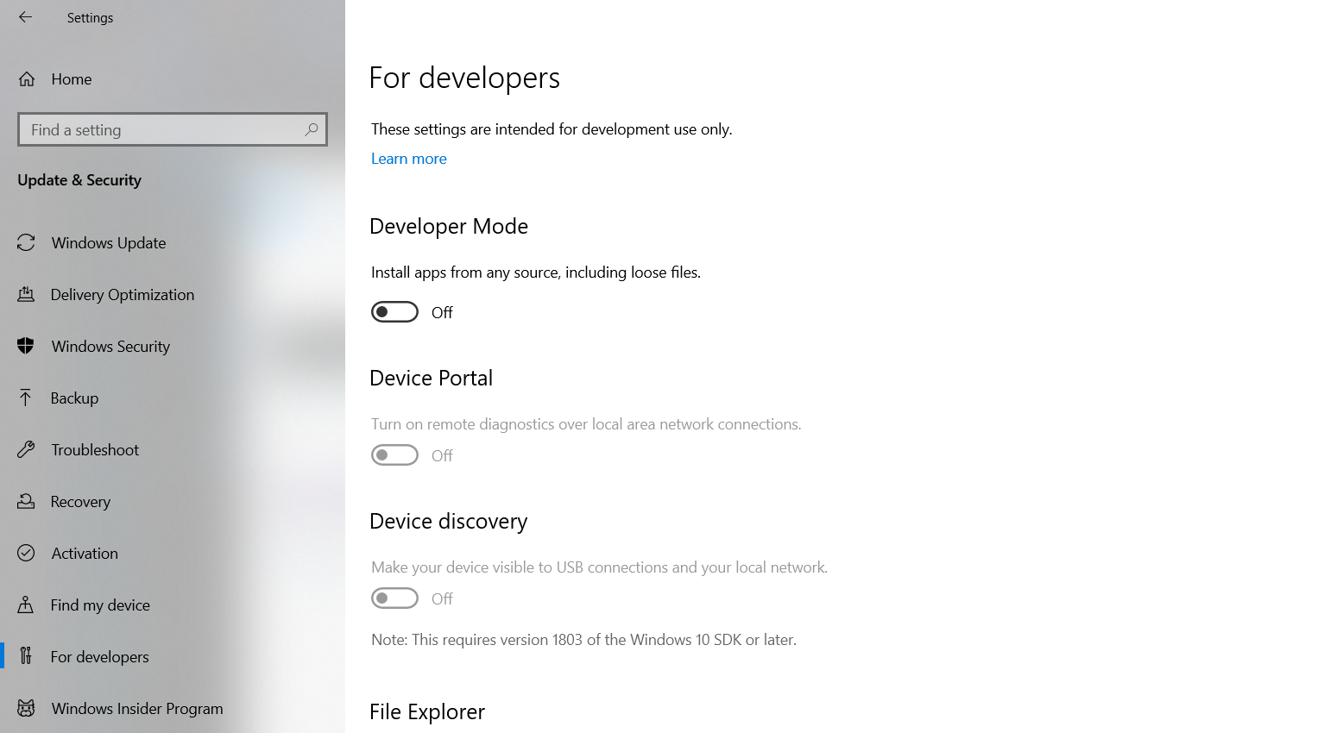Viewport: 1324px width, 733px height.
Task: Click the Developer Mode heading
Action: pos(449,227)
